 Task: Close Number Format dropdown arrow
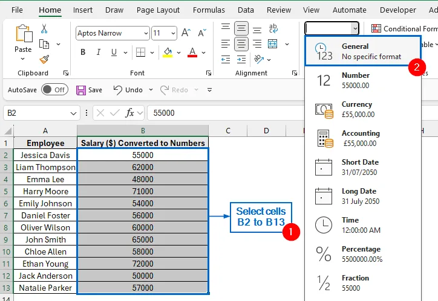tap(355, 28)
